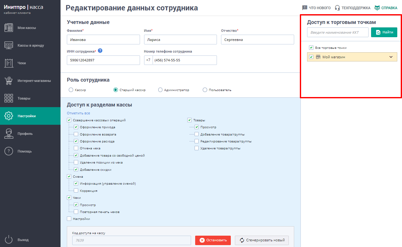402x247 pixels.
Task: Click the headset icon for ТЕХПОДДЕРЖКА
Action: [337, 8]
